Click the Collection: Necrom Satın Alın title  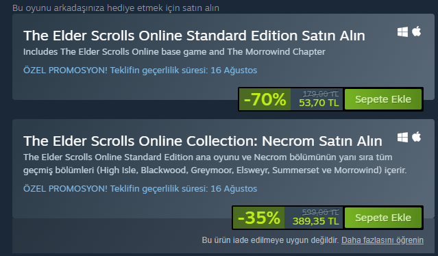click(x=203, y=141)
